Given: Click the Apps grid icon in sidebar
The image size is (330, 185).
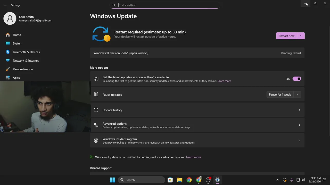Looking at the screenshot, I should coord(8,78).
